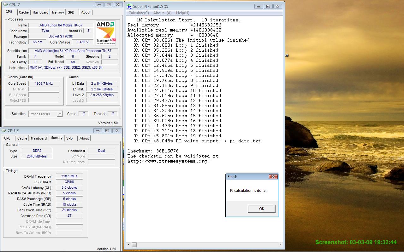The image size is (404, 252).
Task: Click the Channels # value "Dual"
Action: click(102, 151)
